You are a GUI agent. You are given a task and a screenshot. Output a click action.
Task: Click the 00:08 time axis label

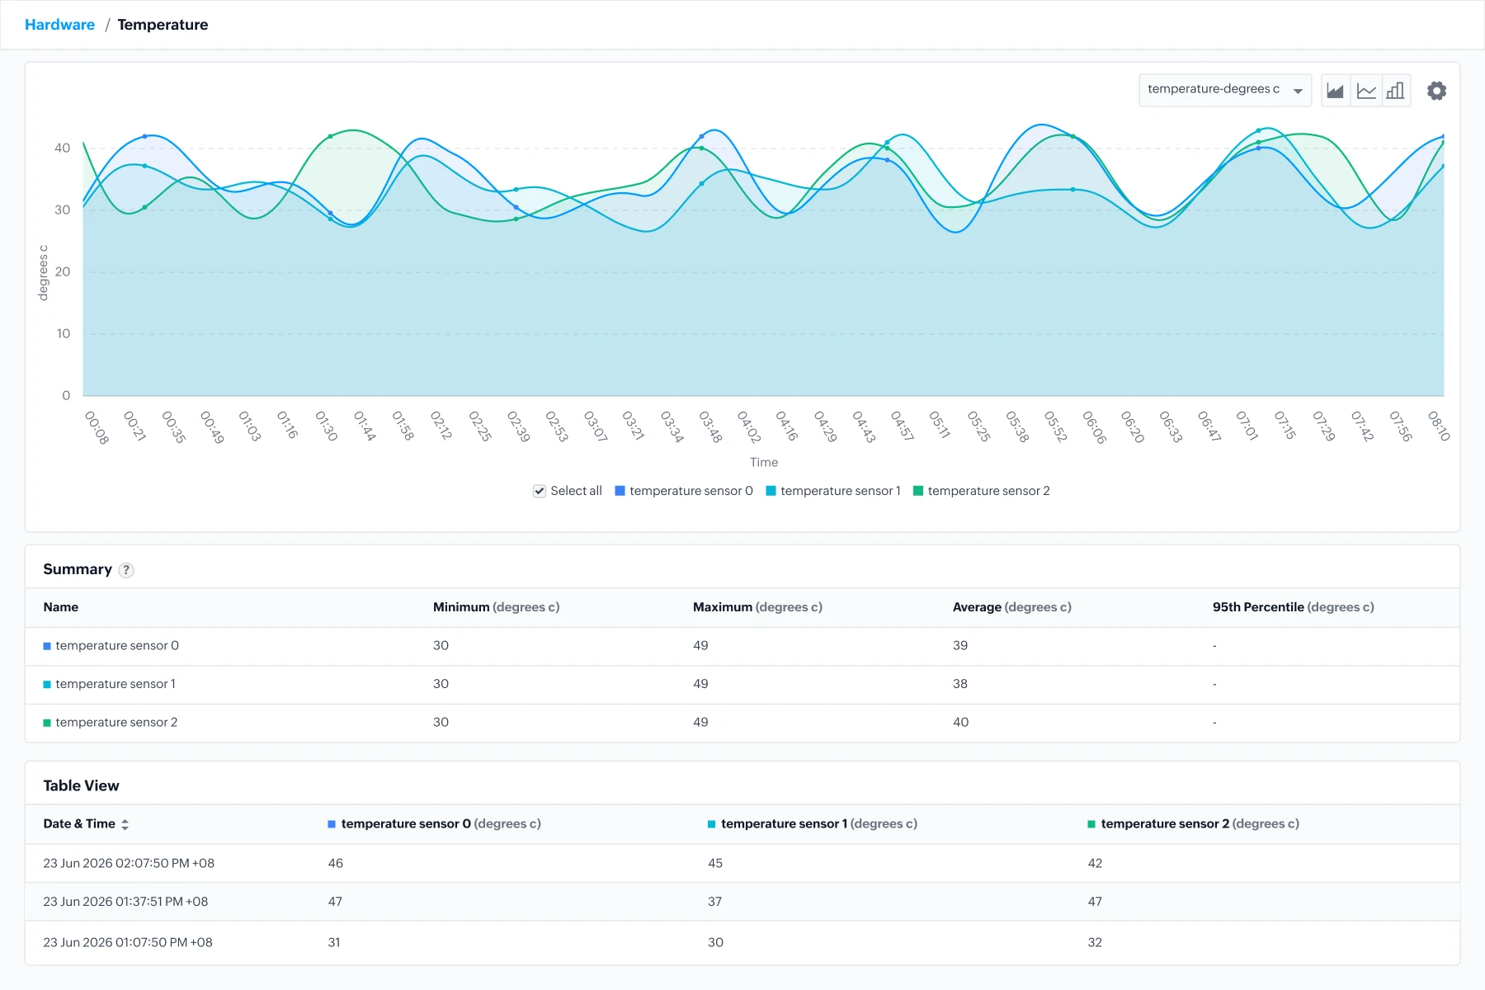(97, 427)
